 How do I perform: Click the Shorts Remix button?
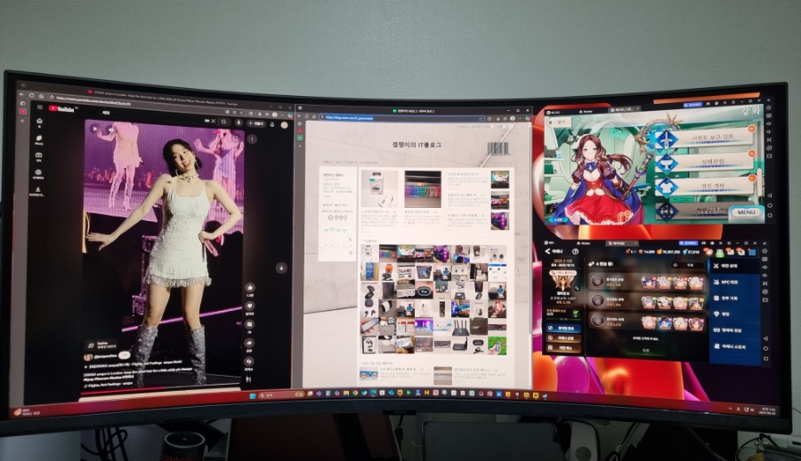(x=249, y=362)
